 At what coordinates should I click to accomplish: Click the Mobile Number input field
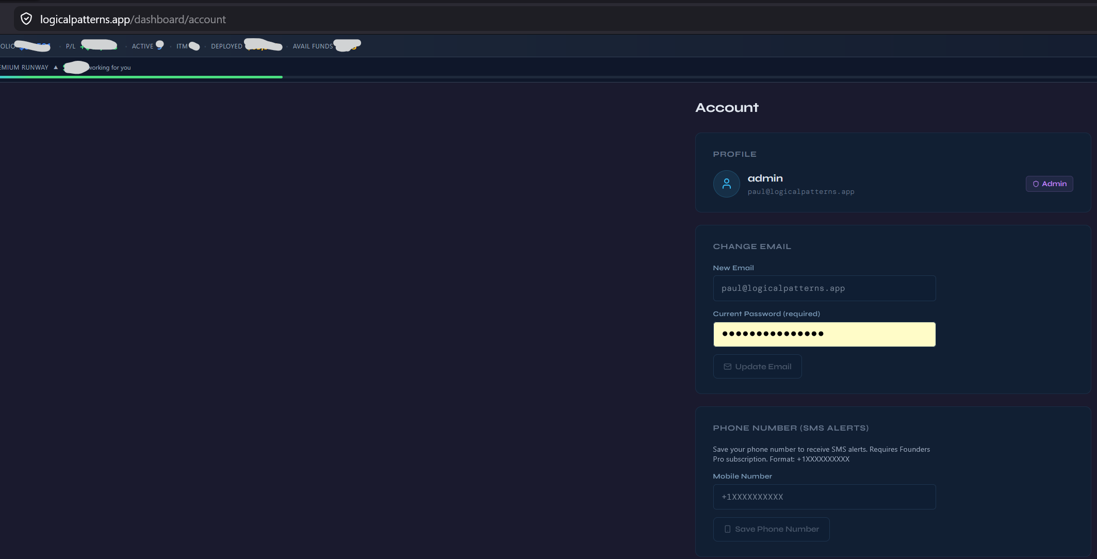[x=824, y=497]
